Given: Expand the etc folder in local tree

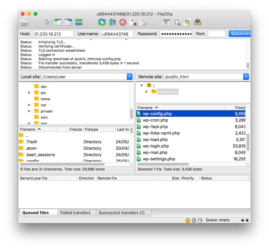Looking at the screenshot, I should point(29,93).
